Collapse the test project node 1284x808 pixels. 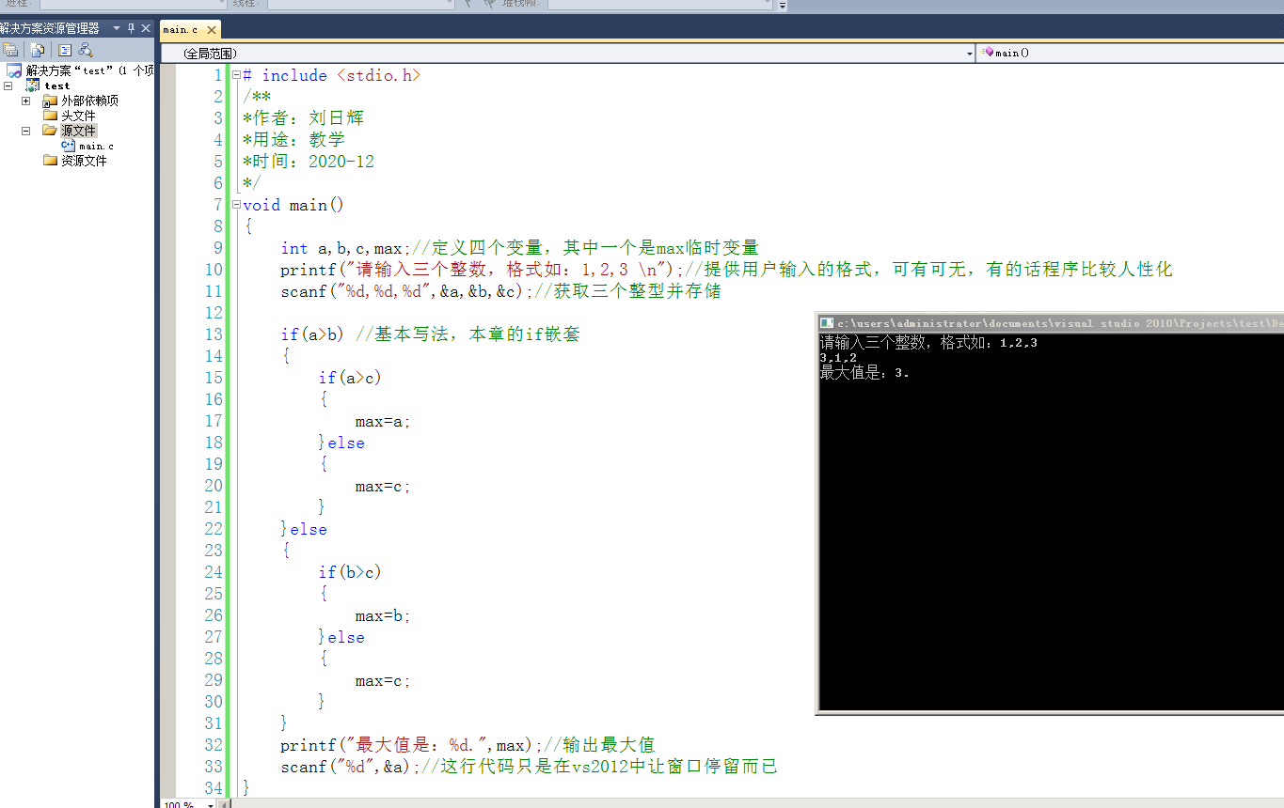[x=8, y=85]
